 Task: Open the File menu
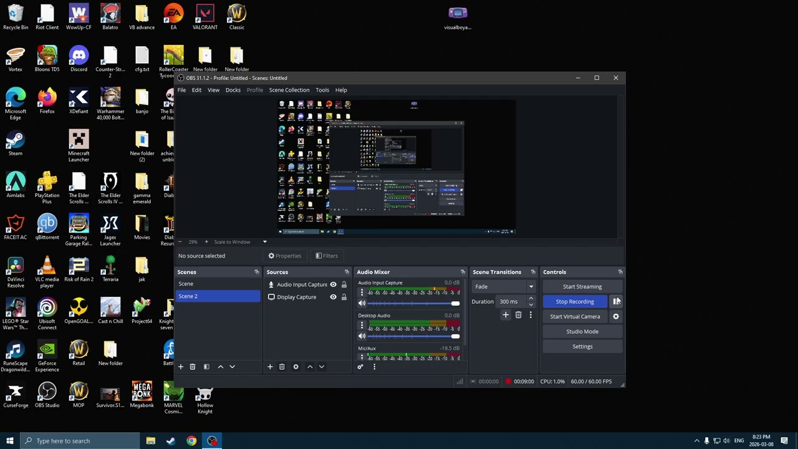[x=181, y=90]
